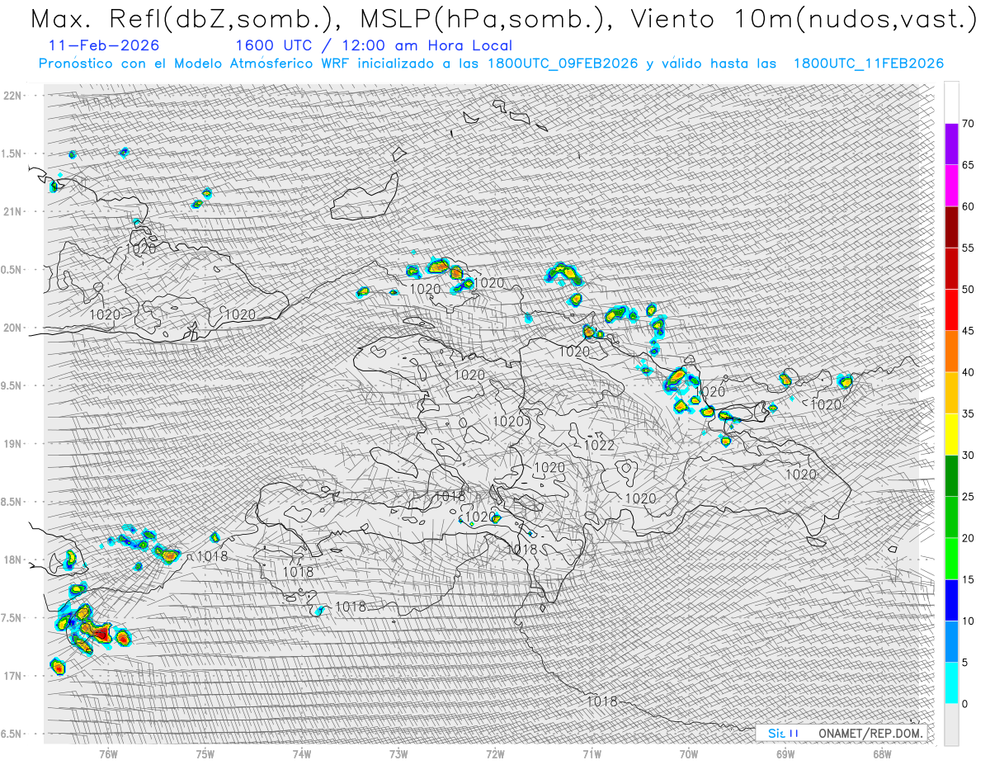Click the magenta 60–65 dBZ colorbar segment
This screenshot has height=765, width=990.
951,186
